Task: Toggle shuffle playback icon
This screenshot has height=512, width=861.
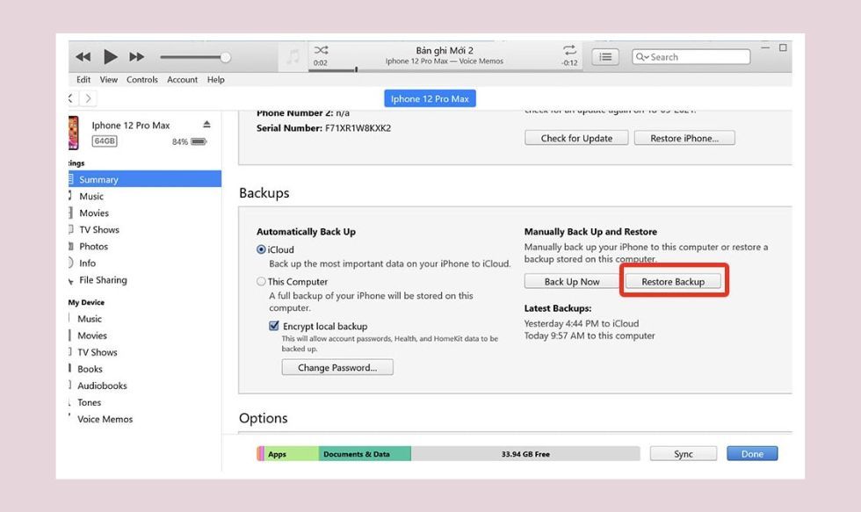Action: coord(322,50)
